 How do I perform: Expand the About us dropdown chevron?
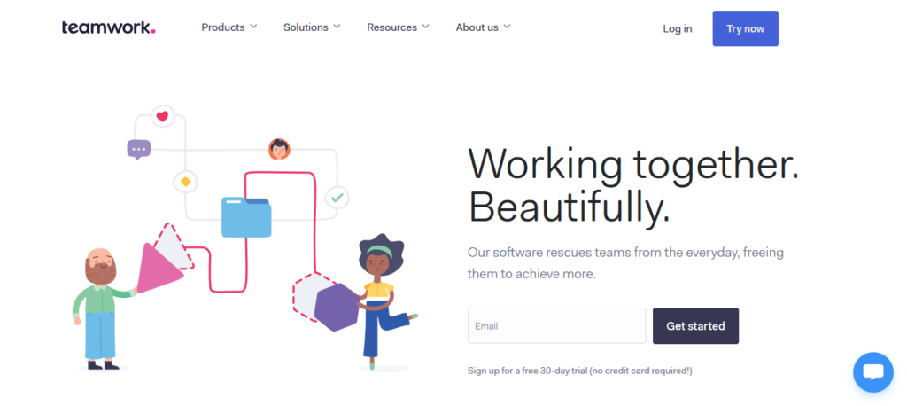(507, 27)
